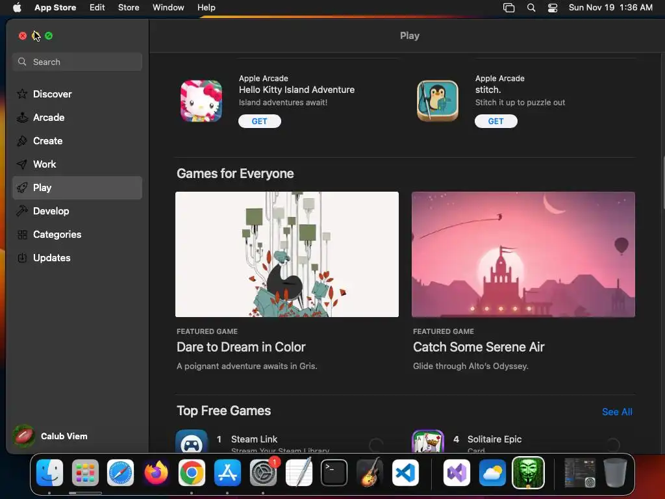This screenshot has width=665, height=499.
Task: Open Discover in the sidebar
Action: coord(77,94)
